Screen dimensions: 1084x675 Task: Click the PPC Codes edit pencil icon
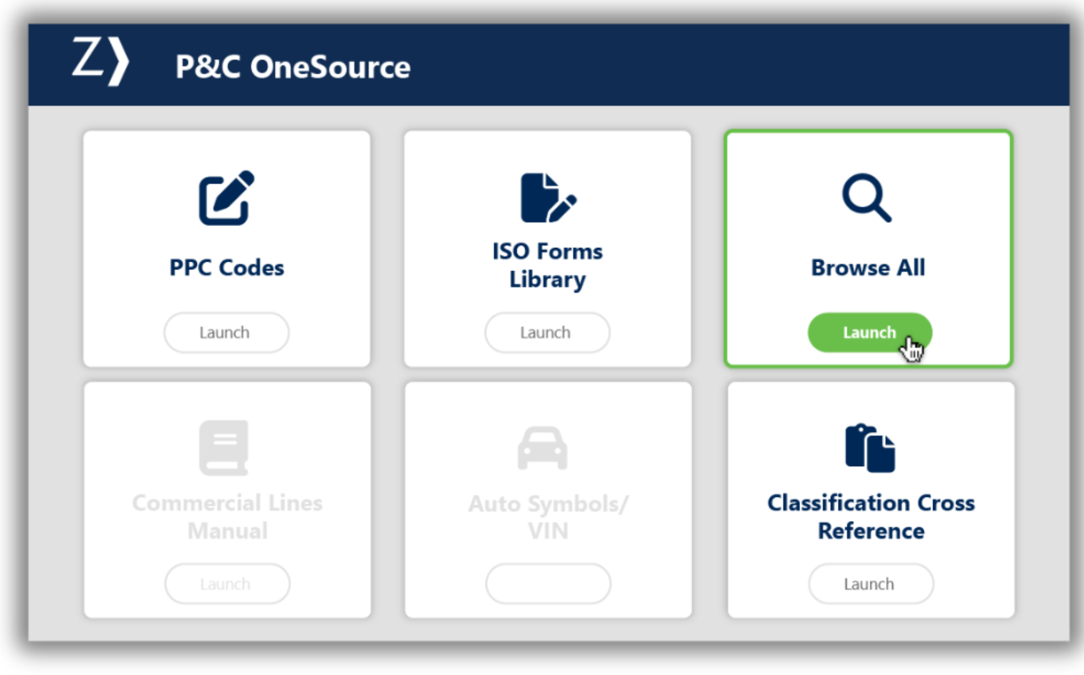coord(226,198)
